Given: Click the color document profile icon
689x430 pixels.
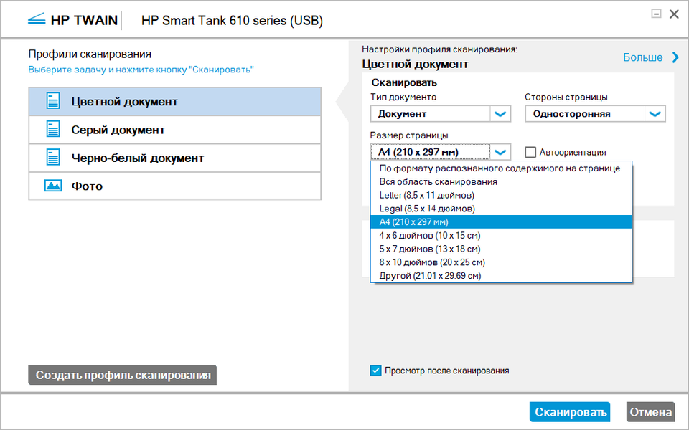Looking at the screenshot, I should [53, 101].
